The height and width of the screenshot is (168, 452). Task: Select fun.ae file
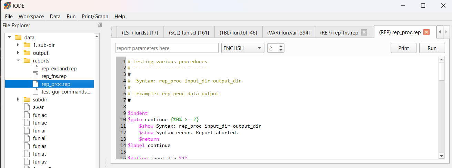point(39,122)
